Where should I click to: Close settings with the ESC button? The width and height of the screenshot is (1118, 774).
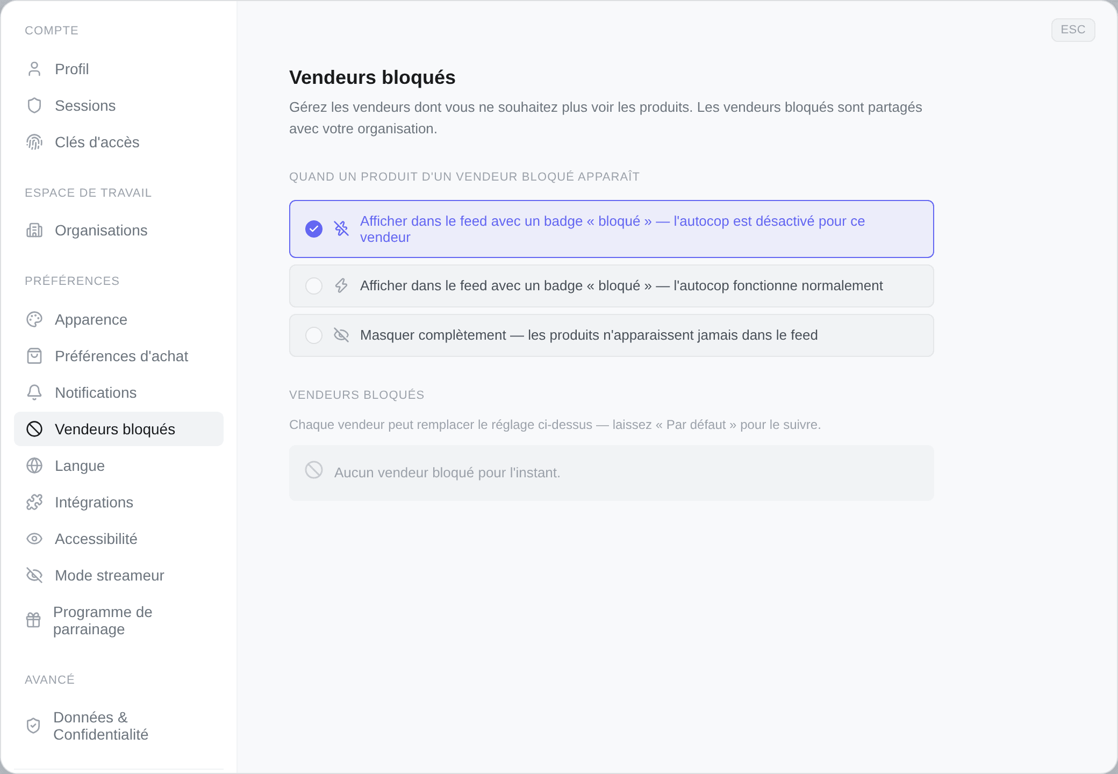[x=1073, y=30]
